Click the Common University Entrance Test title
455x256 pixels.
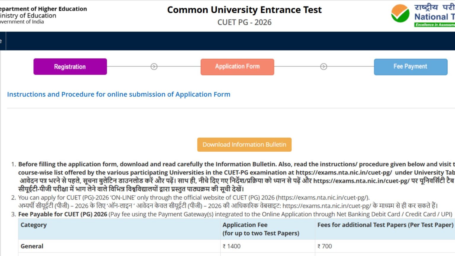pyautogui.click(x=244, y=10)
